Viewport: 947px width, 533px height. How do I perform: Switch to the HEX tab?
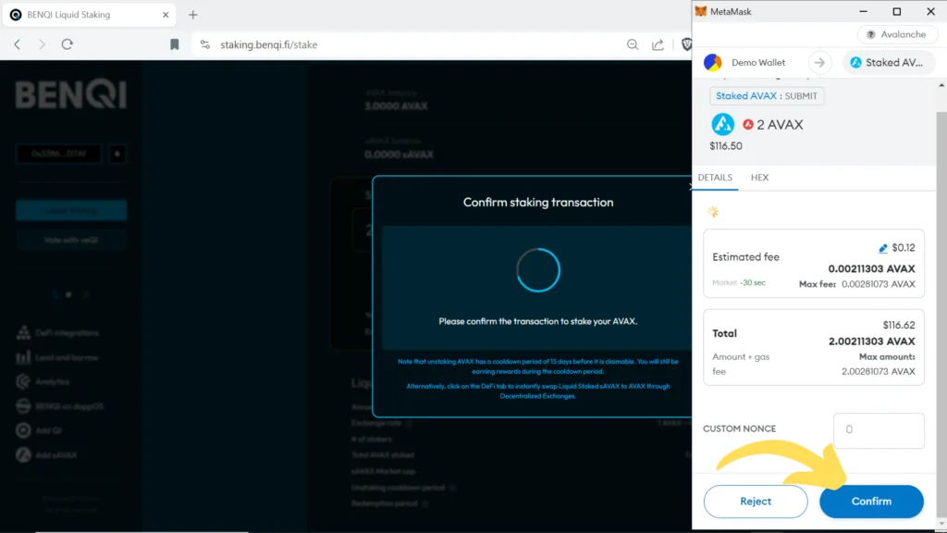point(759,178)
